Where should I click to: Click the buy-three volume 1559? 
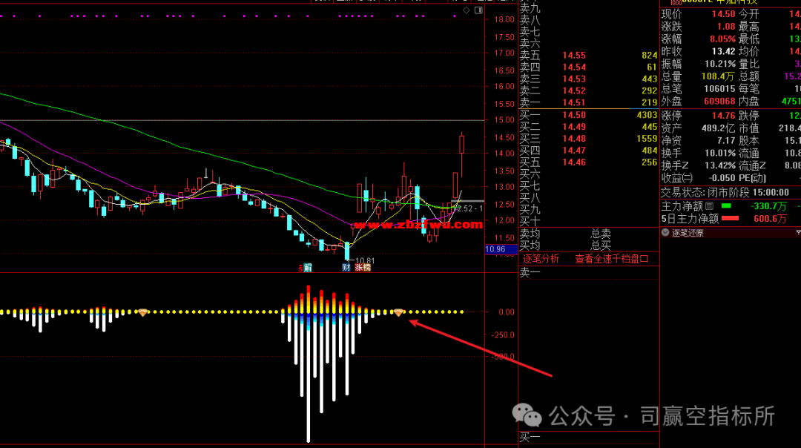click(647, 139)
